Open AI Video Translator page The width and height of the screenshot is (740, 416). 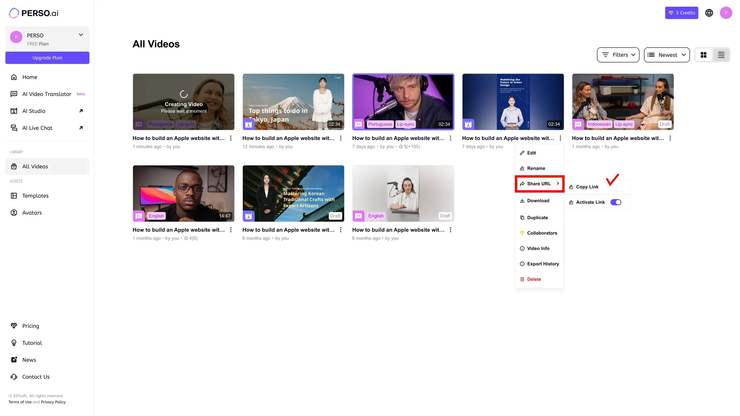(47, 94)
